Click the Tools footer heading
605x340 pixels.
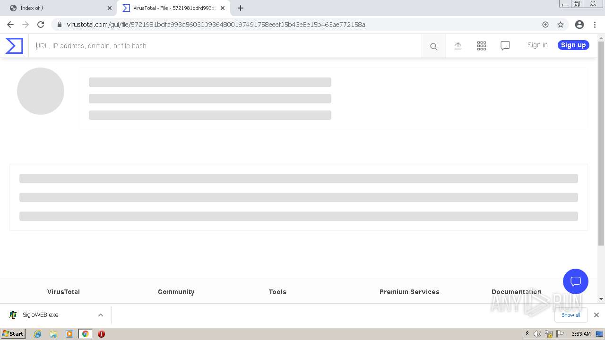277,292
